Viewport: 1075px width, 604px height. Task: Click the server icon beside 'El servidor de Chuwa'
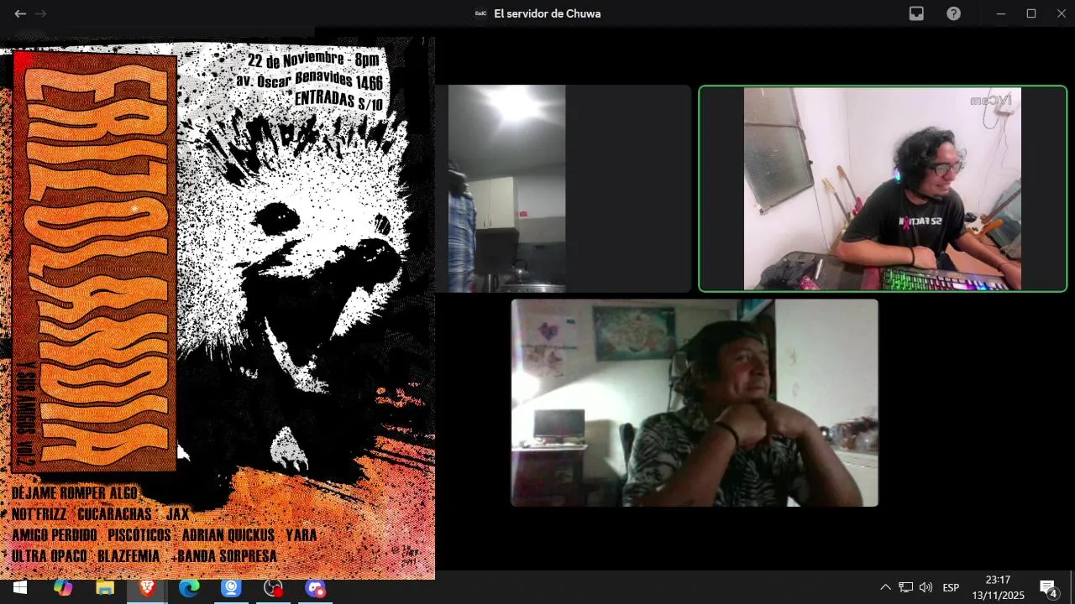480,13
